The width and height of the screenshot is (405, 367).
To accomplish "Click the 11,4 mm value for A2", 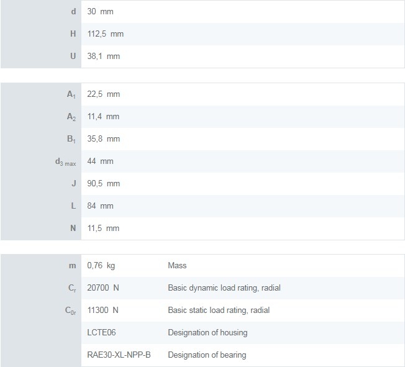I will (x=103, y=116).
